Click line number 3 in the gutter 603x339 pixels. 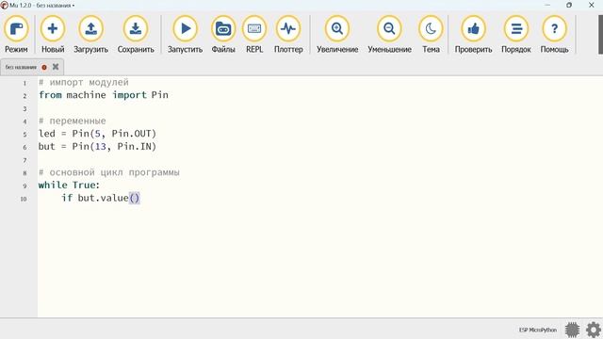pos(25,109)
